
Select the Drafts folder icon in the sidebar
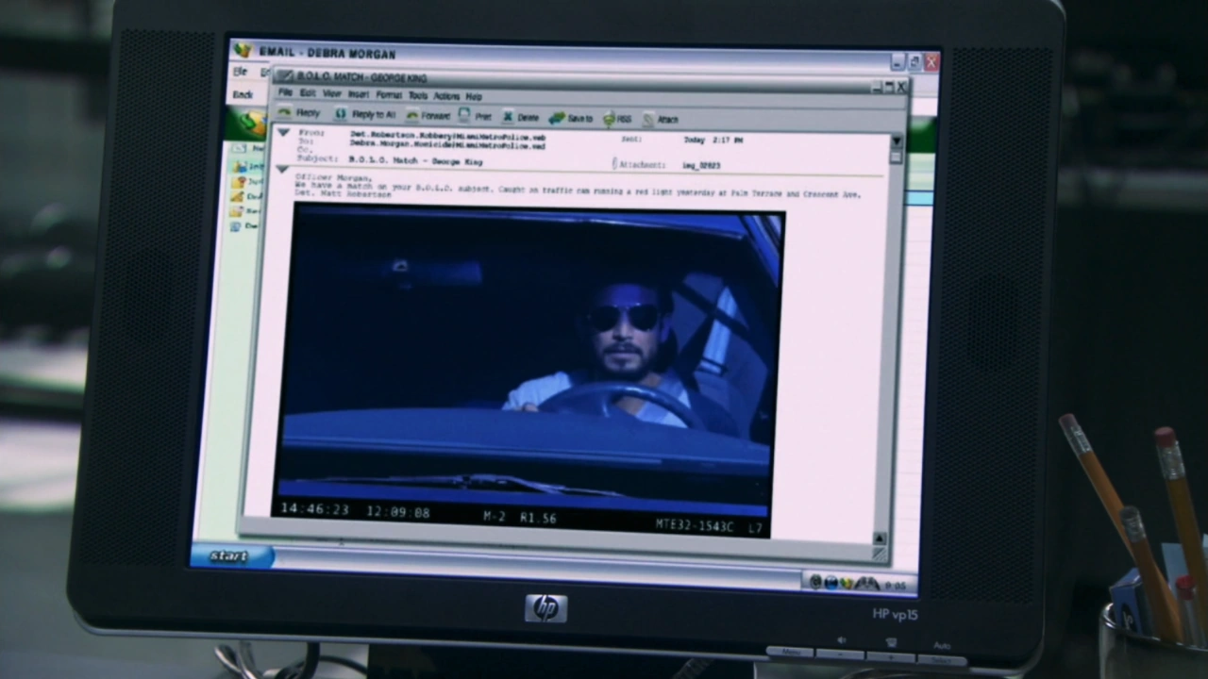point(238,196)
